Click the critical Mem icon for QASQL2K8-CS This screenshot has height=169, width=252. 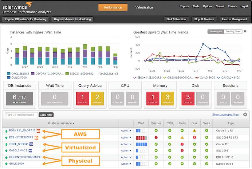(x=182, y=151)
